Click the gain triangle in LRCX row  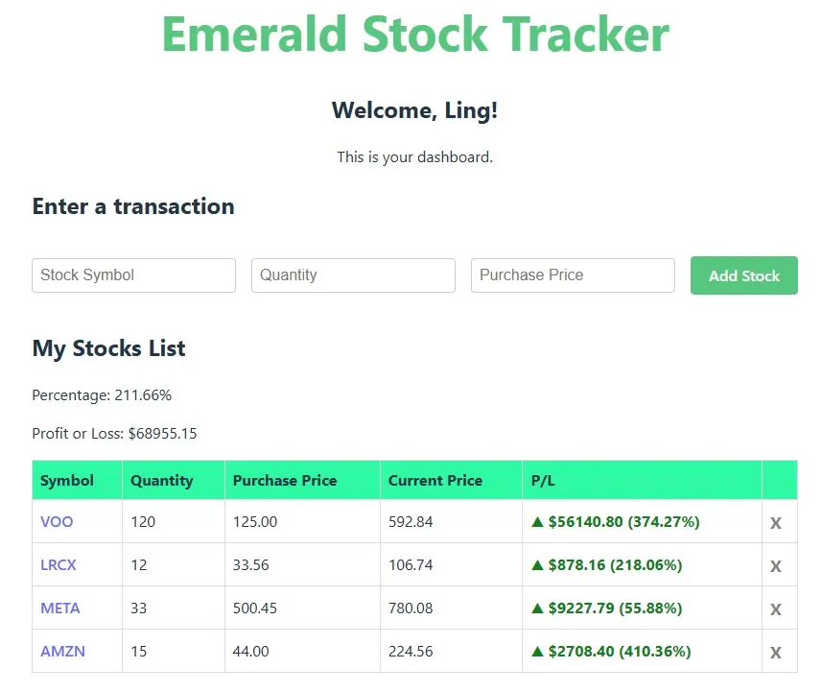pyautogui.click(x=537, y=565)
